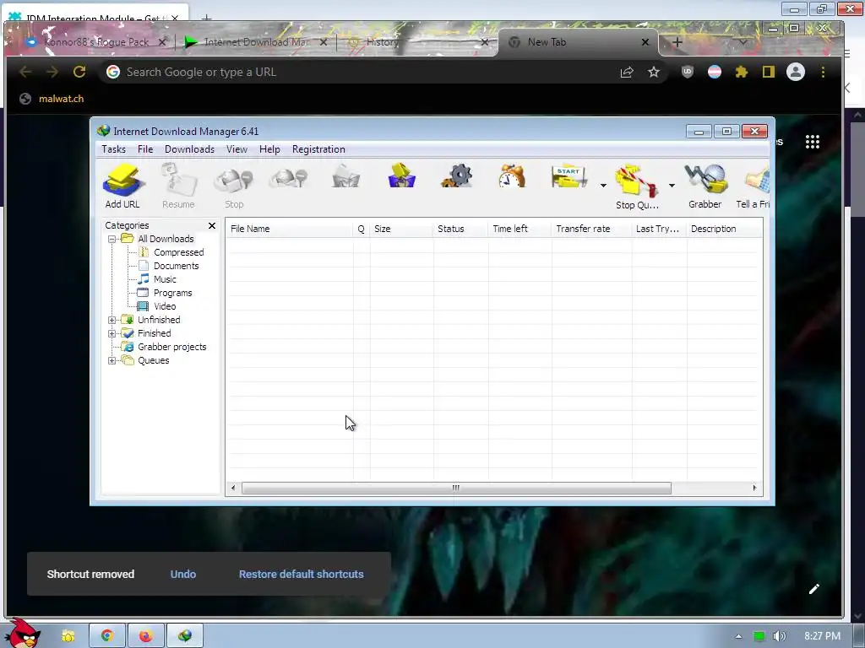Click the scroll-left arrow of download list
The width and height of the screenshot is (865, 648).
[233, 489]
